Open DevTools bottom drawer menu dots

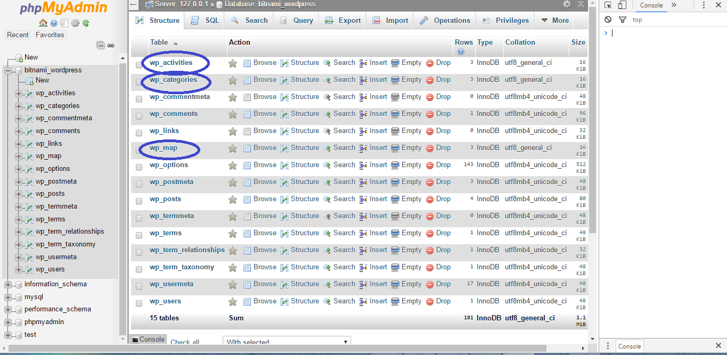(607, 346)
